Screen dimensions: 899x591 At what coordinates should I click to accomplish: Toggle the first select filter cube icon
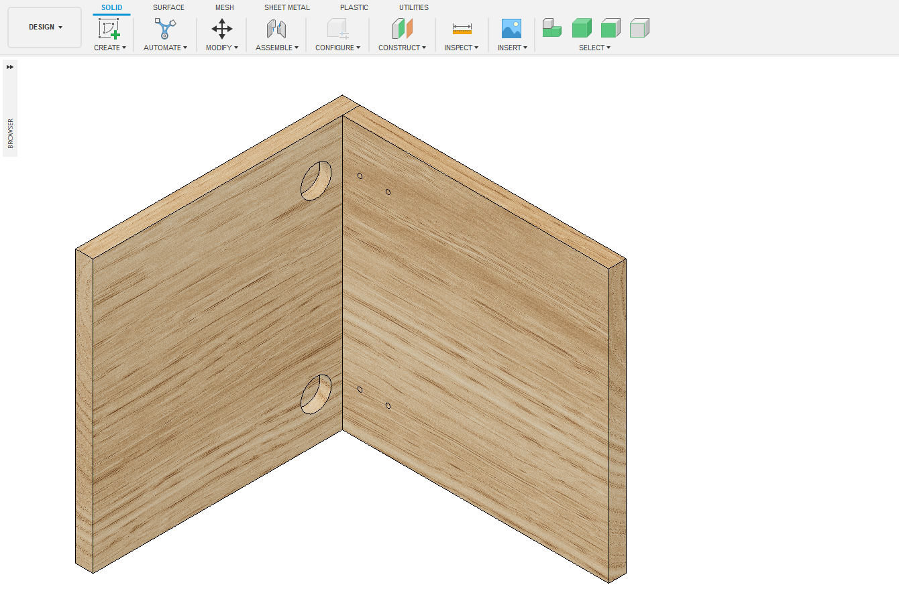(x=551, y=28)
